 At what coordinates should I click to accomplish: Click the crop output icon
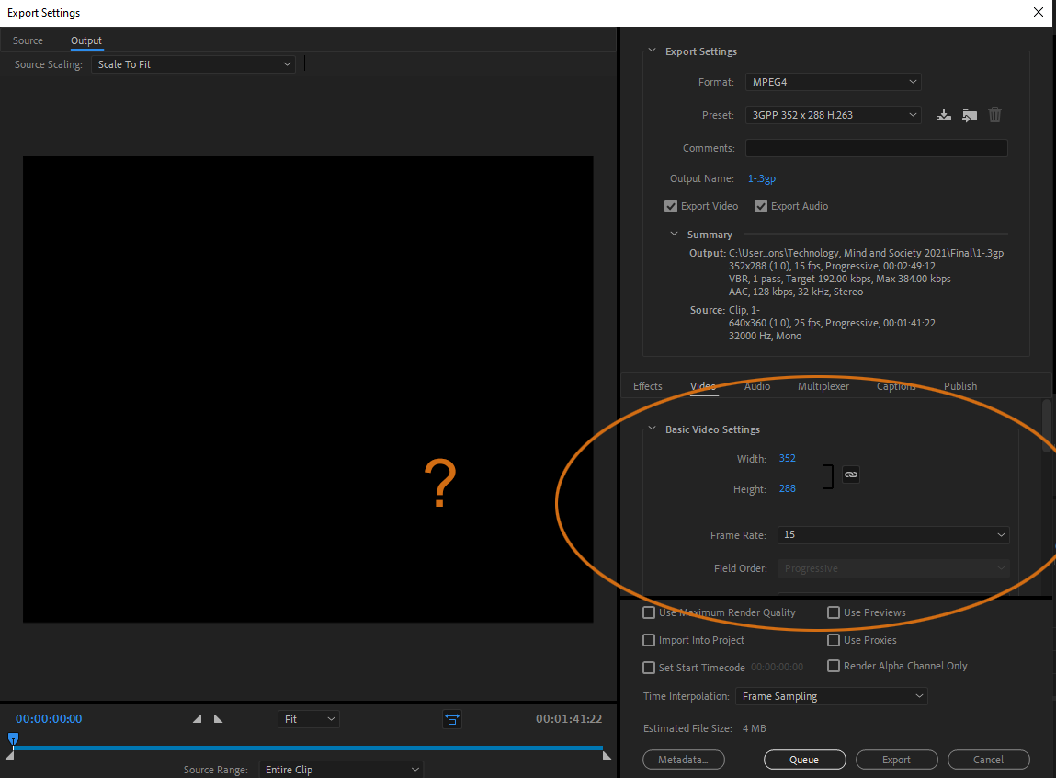451,718
